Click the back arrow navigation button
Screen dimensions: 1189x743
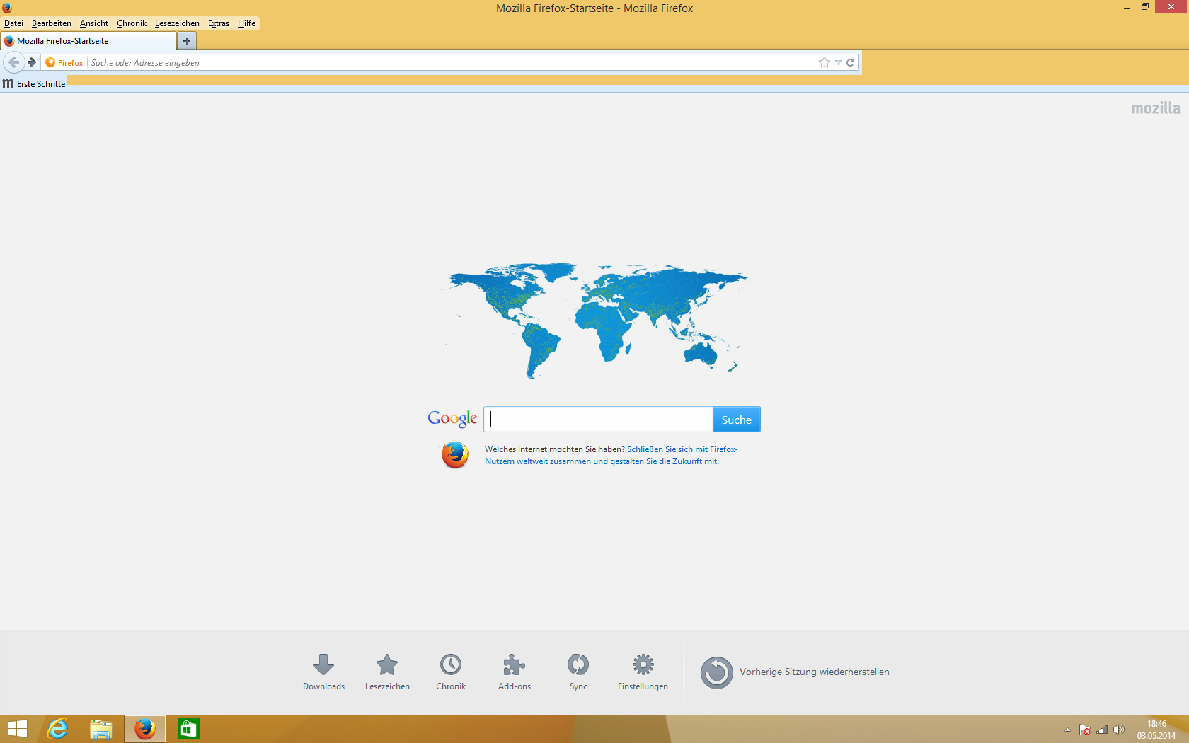[13, 62]
